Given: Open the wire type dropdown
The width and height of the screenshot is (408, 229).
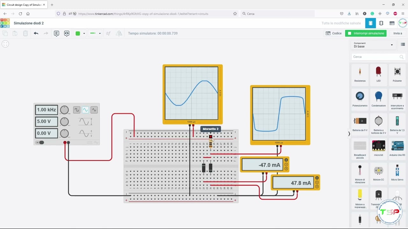Looking at the screenshot, I should click(x=95, y=33).
